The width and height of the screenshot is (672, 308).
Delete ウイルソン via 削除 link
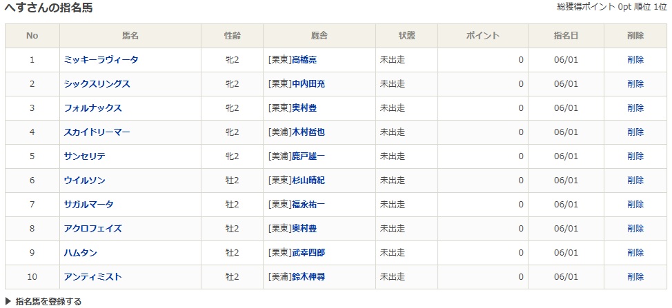click(x=635, y=180)
